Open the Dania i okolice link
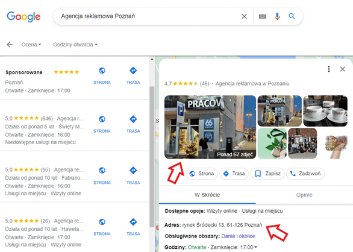Screen dimensions: 353x252 (x=238, y=236)
